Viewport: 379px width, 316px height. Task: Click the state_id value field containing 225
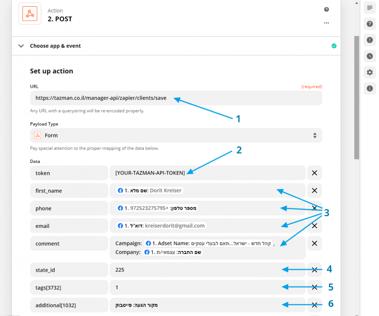pos(207,270)
